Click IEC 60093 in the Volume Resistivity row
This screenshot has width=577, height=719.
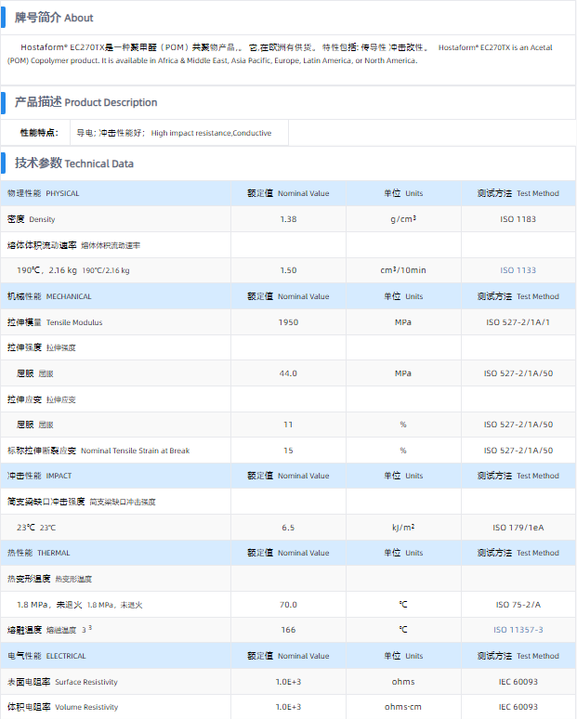tap(518, 707)
